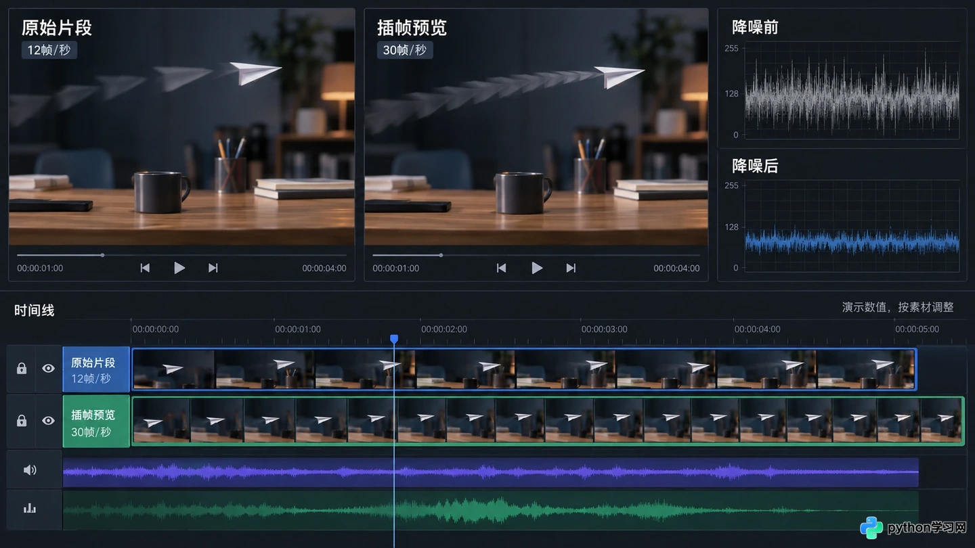Viewport: 975px width, 548px height.
Task: Step to next frame in 原始片段 player
Action: (x=213, y=268)
